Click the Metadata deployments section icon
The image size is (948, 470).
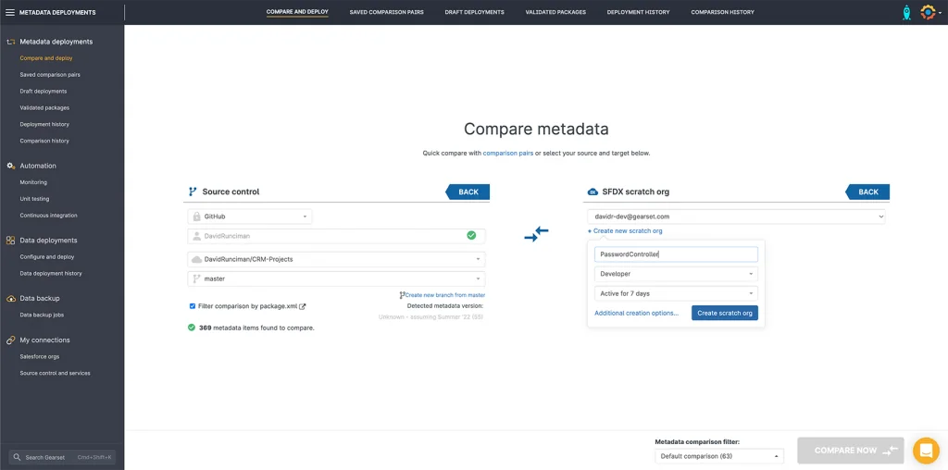pos(10,42)
